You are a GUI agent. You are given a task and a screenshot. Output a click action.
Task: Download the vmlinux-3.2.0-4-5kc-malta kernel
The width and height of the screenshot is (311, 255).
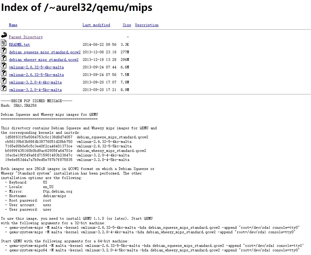(35, 90)
